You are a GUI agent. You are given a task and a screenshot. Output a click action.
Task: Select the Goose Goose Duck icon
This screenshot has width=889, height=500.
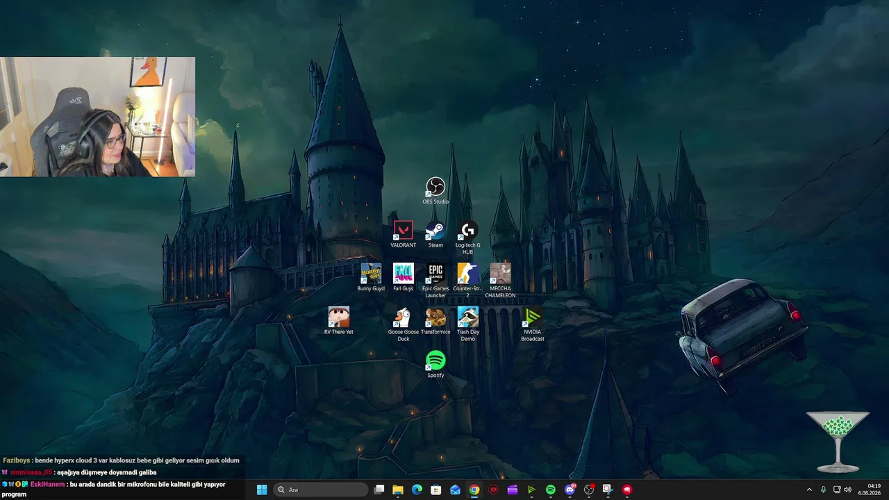403,324
